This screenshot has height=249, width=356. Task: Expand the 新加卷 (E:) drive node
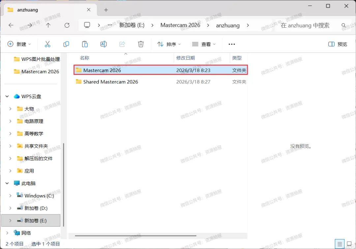tap(10, 220)
